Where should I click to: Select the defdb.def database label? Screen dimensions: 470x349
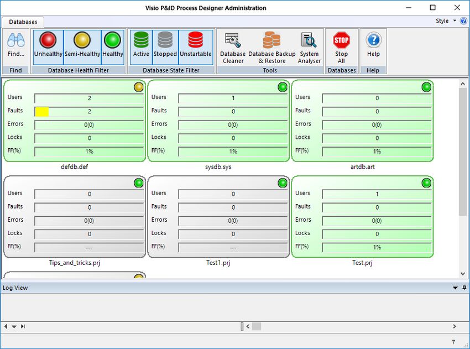[x=74, y=166]
